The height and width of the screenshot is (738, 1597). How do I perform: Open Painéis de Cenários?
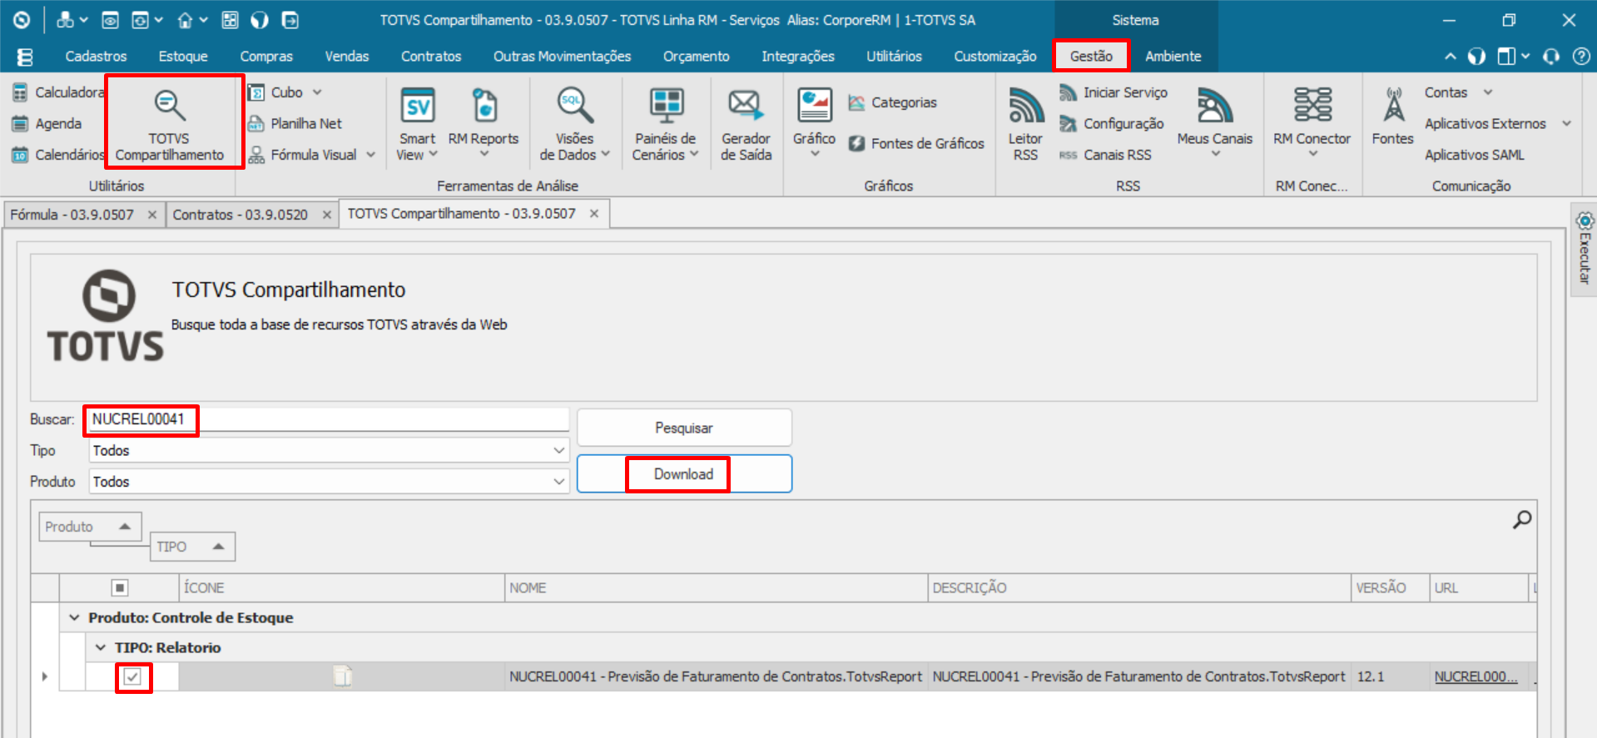(666, 123)
